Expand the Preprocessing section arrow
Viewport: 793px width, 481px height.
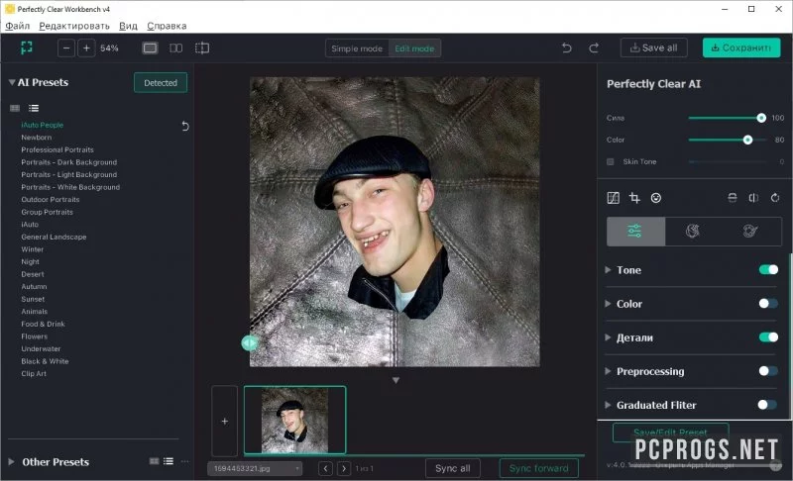tap(608, 371)
